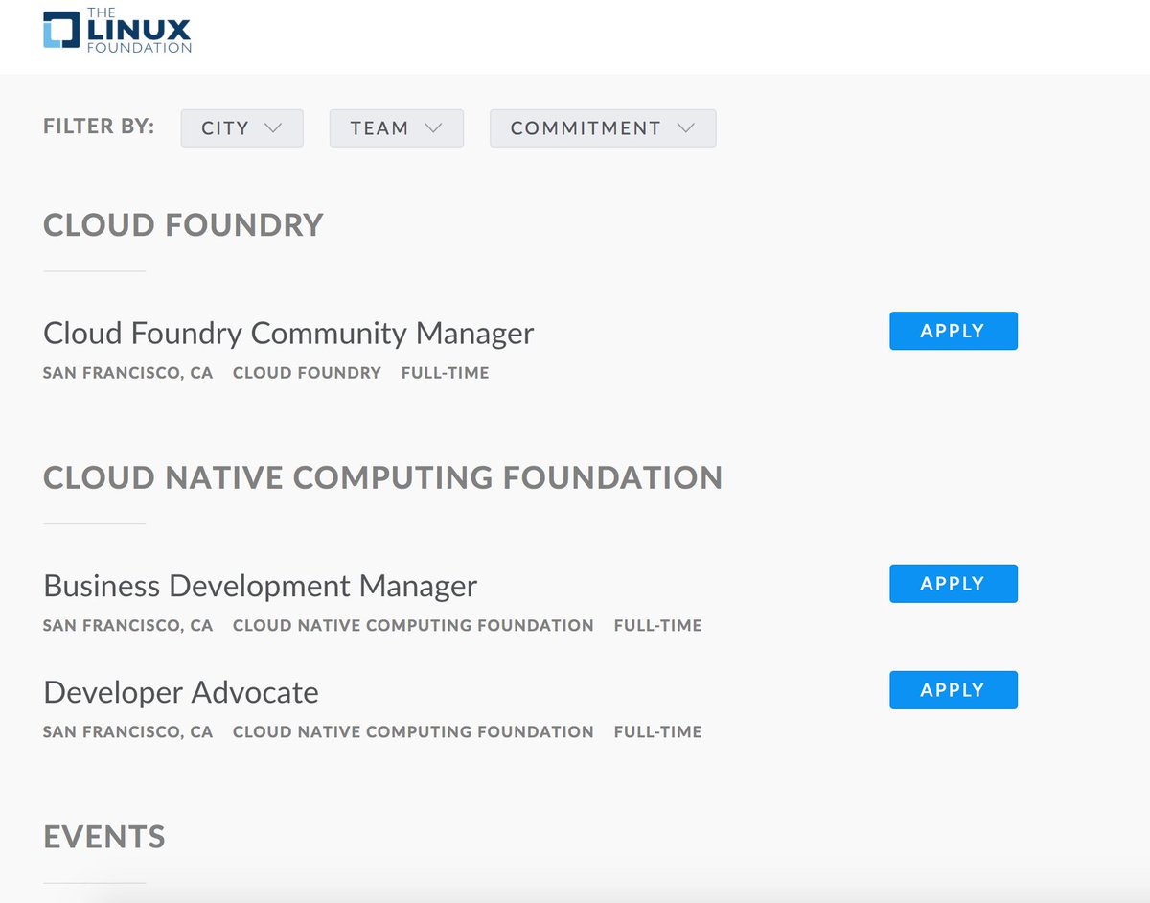This screenshot has width=1150, height=903.
Task: Open the City filter dropdown
Action: click(x=241, y=128)
